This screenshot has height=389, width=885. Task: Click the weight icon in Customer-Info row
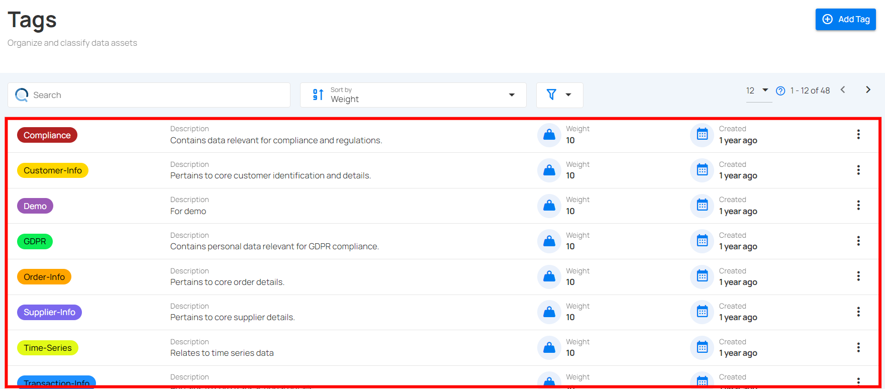(549, 170)
